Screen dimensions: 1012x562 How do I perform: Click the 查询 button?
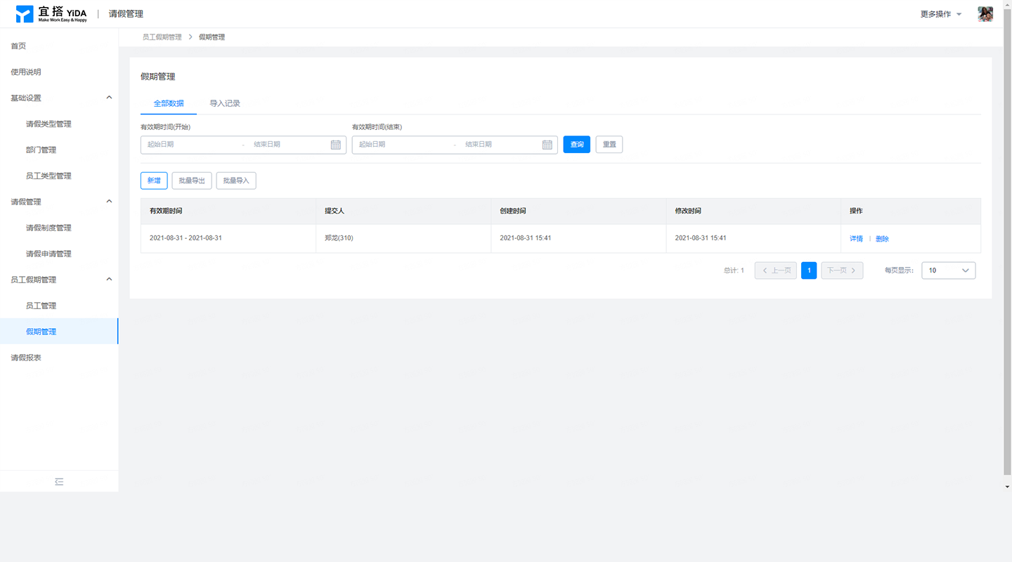pyautogui.click(x=577, y=145)
